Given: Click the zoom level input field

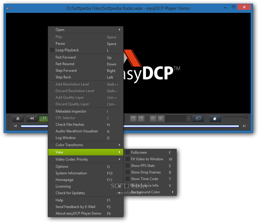Looking at the screenshot, I should pyautogui.click(x=176, y=119).
